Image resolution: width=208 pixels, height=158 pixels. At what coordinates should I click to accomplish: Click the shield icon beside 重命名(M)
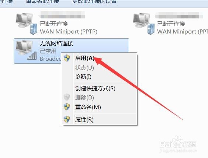67,107
